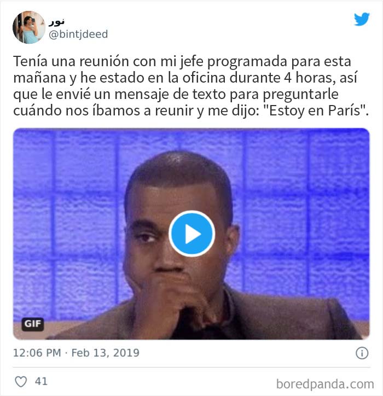Open the GIF thumbnail on the blue tiled wall
383x396 pixels.
click(191, 234)
